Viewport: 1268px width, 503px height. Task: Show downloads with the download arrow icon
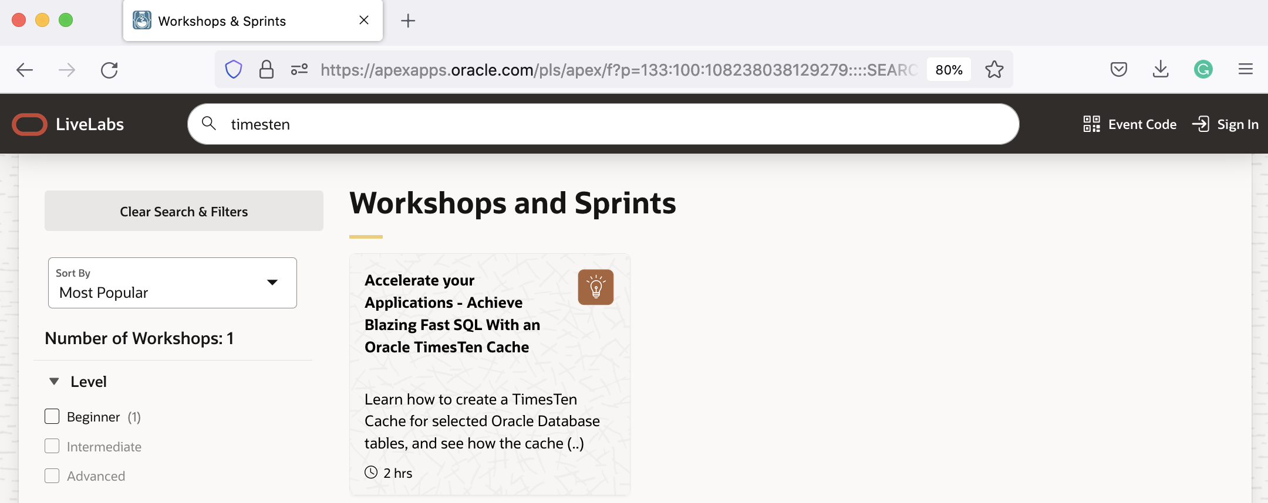click(1161, 69)
